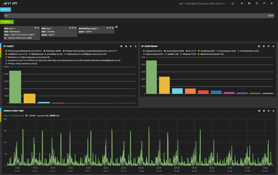Screen dimensions: 278x175
Task: Add a new filter with the plus circle
Action: pyautogui.click(x=116, y=27)
